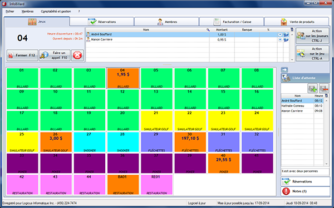The height and width of the screenshot is (208, 334).
Task: Click the speech bubble icon on Manon Carriere's row
Action: click(x=286, y=40)
